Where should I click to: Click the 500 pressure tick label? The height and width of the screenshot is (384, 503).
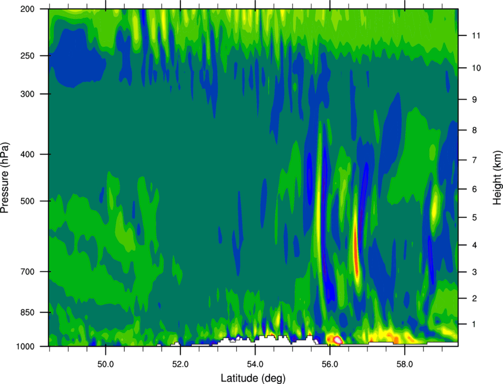click(28, 201)
